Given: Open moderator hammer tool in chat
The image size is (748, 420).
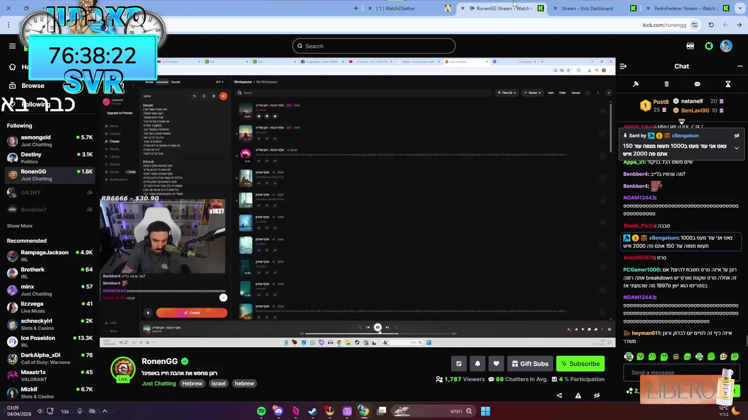Looking at the screenshot, I should (x=636, y=84).
